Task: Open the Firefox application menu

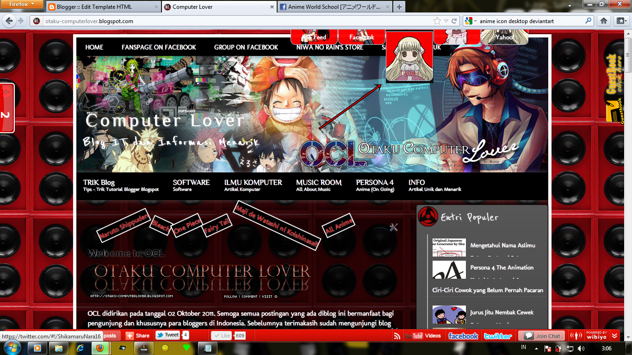Action: (x=22, y=4)
